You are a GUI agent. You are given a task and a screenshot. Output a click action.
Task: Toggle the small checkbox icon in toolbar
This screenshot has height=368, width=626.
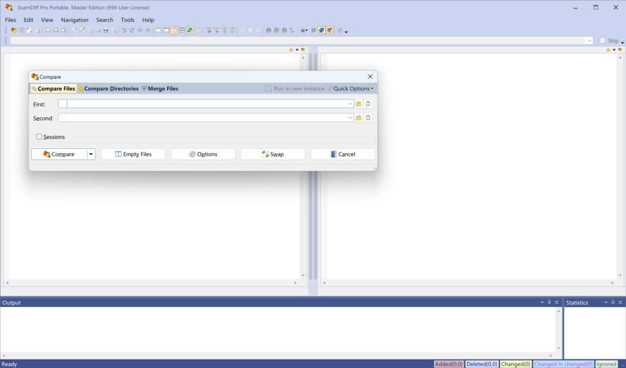pyautogui.click(x=197, y=31)
